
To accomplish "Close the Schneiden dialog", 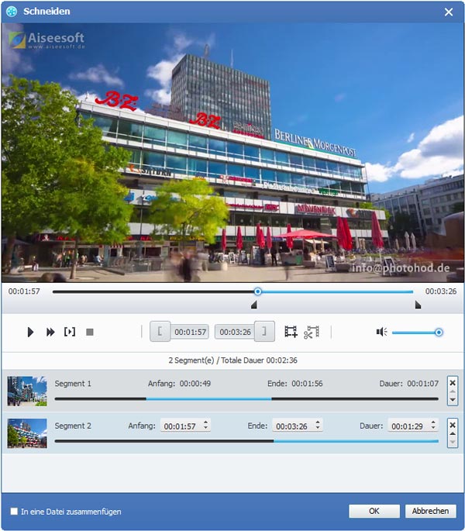I will click(x=449, y=12).
